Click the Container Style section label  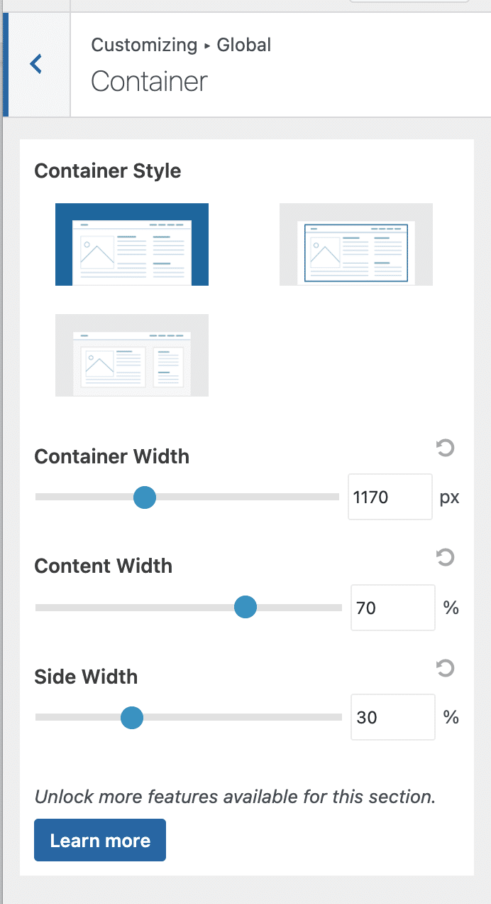[x=108, y=171]
